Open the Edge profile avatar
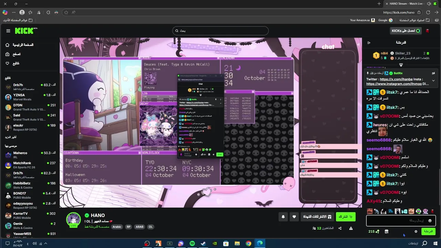Viewport: 441px width, 248px height. pos(22,12)
